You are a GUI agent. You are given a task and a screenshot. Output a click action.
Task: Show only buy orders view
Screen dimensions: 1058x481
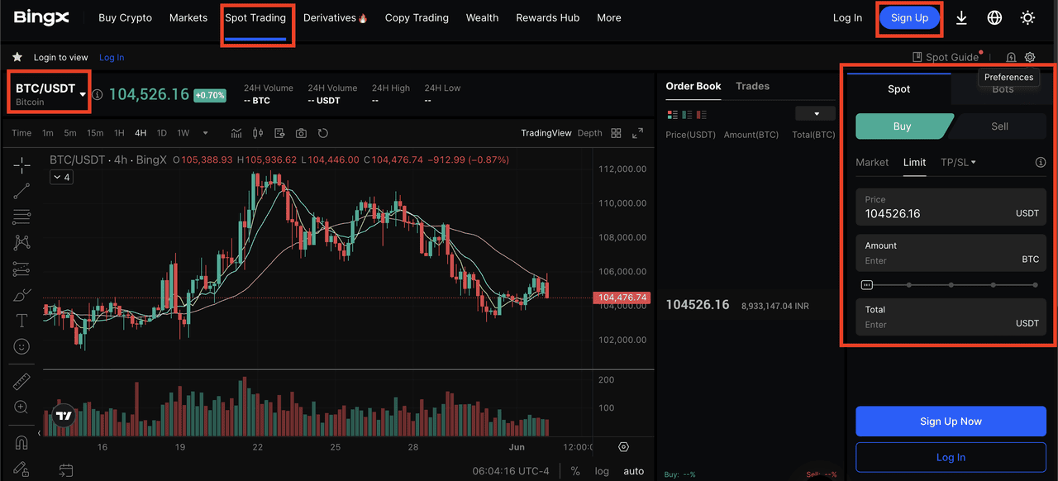coord(687,114)
